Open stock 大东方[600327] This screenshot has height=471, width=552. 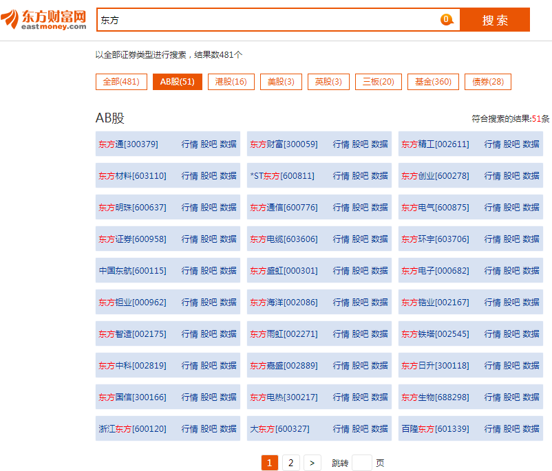click(279, 429)
